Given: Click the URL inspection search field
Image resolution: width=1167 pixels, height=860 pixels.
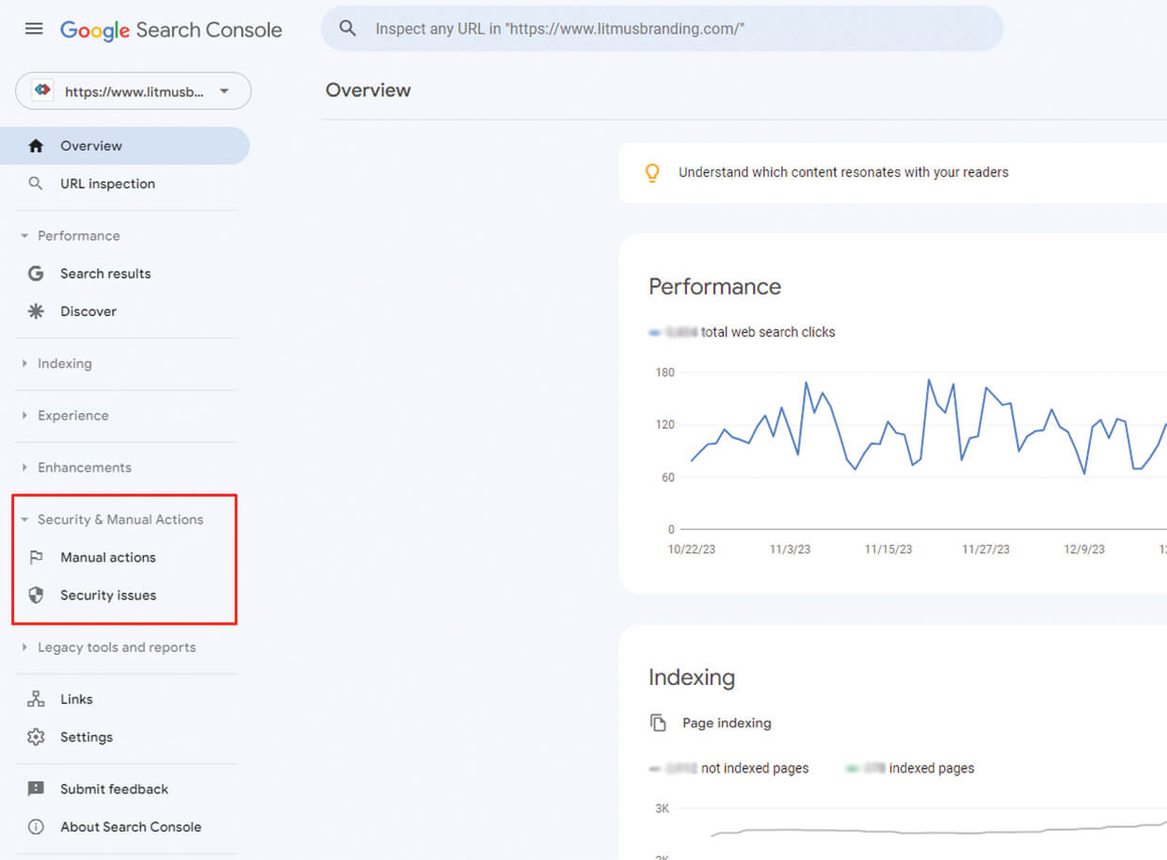Looking at the screenshot, I should tap(659, 28).
